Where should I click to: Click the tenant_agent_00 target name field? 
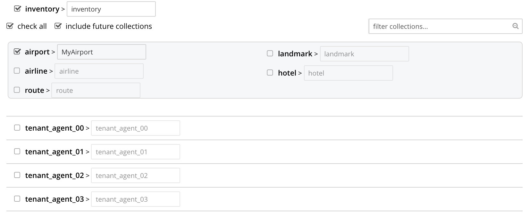point(136,128)
